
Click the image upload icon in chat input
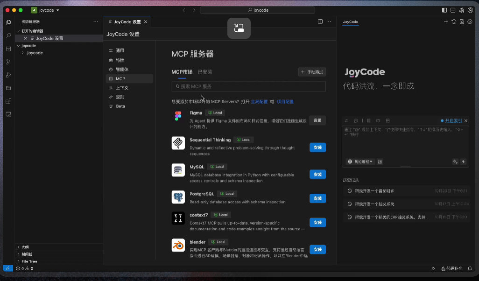click(380, 162)
